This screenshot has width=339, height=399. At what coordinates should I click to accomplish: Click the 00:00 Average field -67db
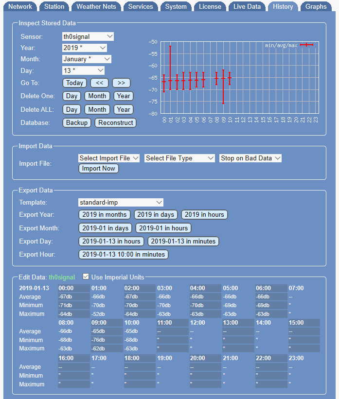point(74,297)
